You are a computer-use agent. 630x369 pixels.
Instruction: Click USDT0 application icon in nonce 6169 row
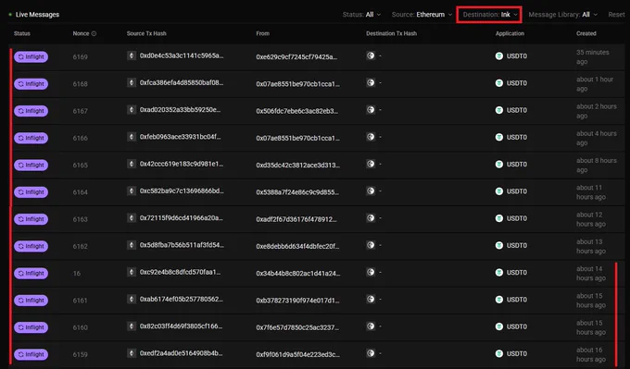(499, 56)
